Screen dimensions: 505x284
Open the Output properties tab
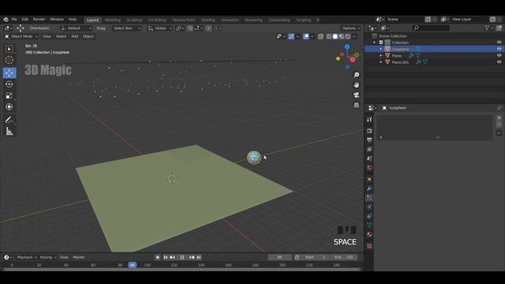click(x=369, y=140)
